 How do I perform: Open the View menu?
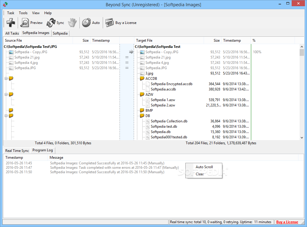pyautogui.click(x=36, y=13)
